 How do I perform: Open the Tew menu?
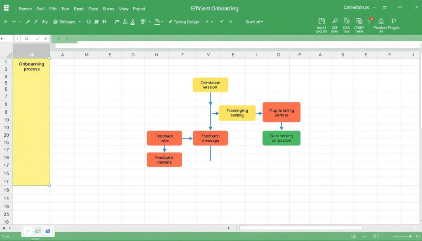coord(65,9)
